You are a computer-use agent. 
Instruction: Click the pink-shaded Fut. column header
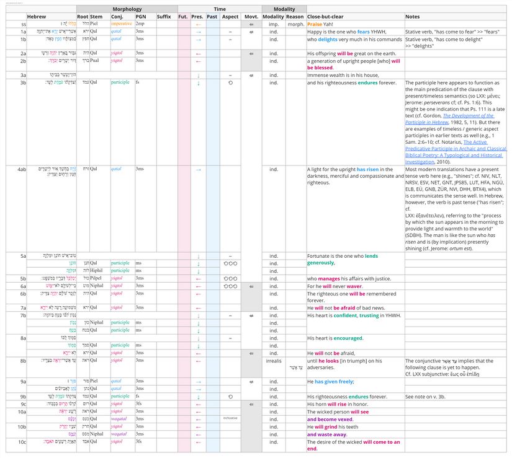pos(183,16)
